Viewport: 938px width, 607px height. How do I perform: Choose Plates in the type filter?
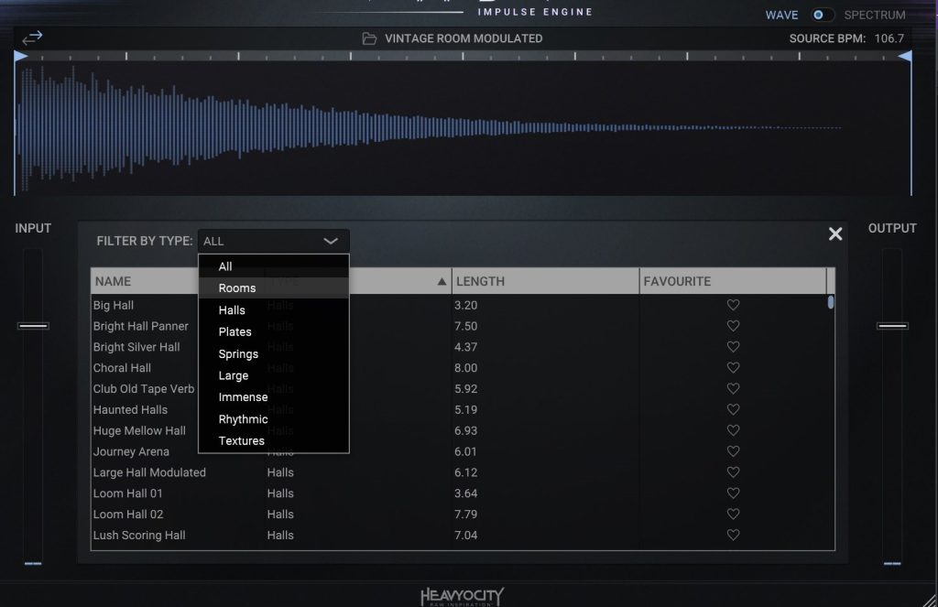coord(234,331)
